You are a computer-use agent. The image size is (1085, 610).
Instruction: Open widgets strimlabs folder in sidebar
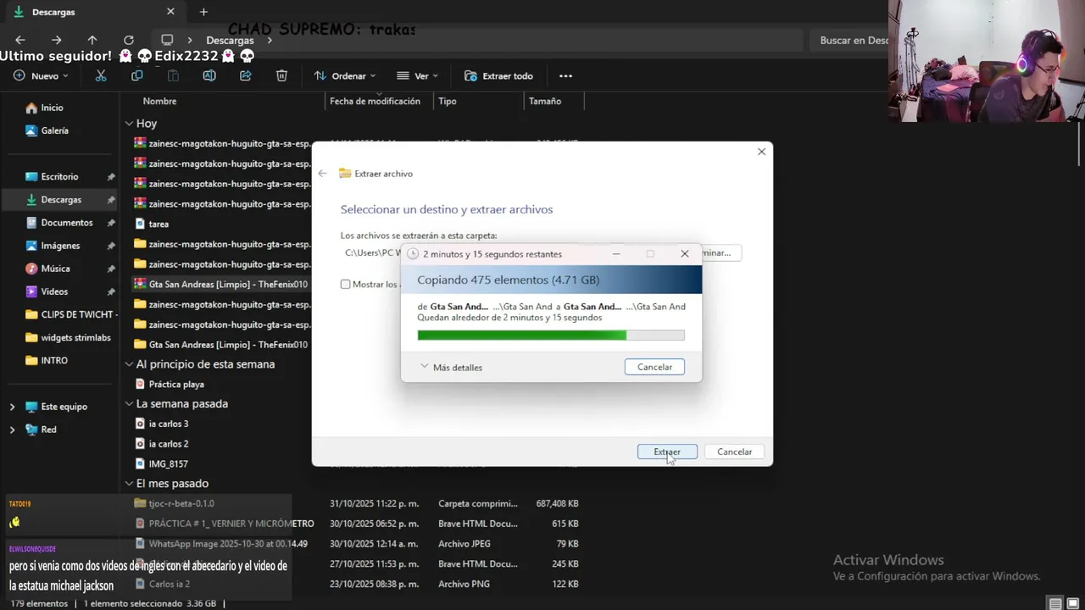(x=68, y=337)
